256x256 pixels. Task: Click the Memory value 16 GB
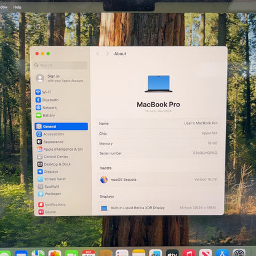212,143
